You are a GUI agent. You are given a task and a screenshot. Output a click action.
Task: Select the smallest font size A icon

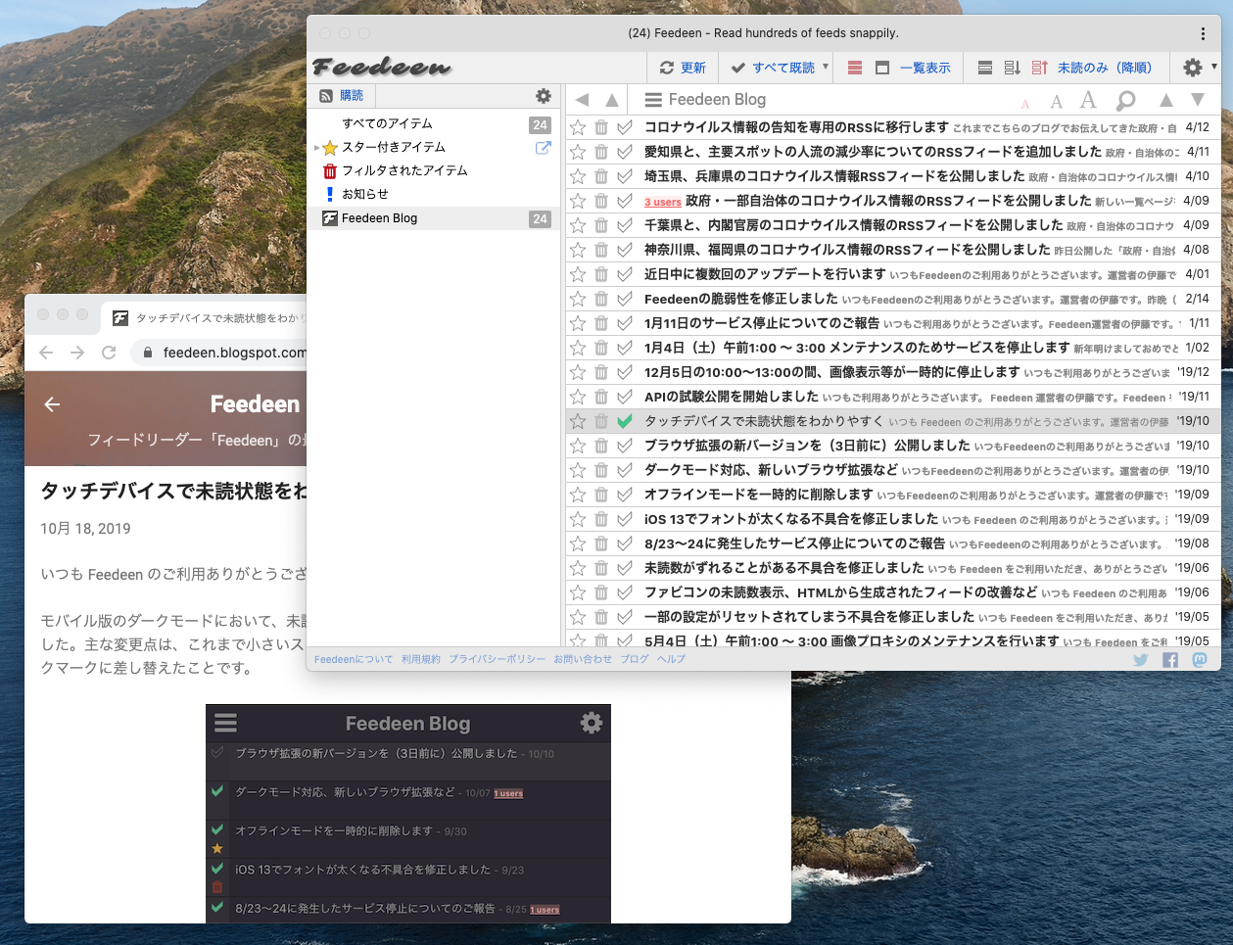coord(1025,104)
